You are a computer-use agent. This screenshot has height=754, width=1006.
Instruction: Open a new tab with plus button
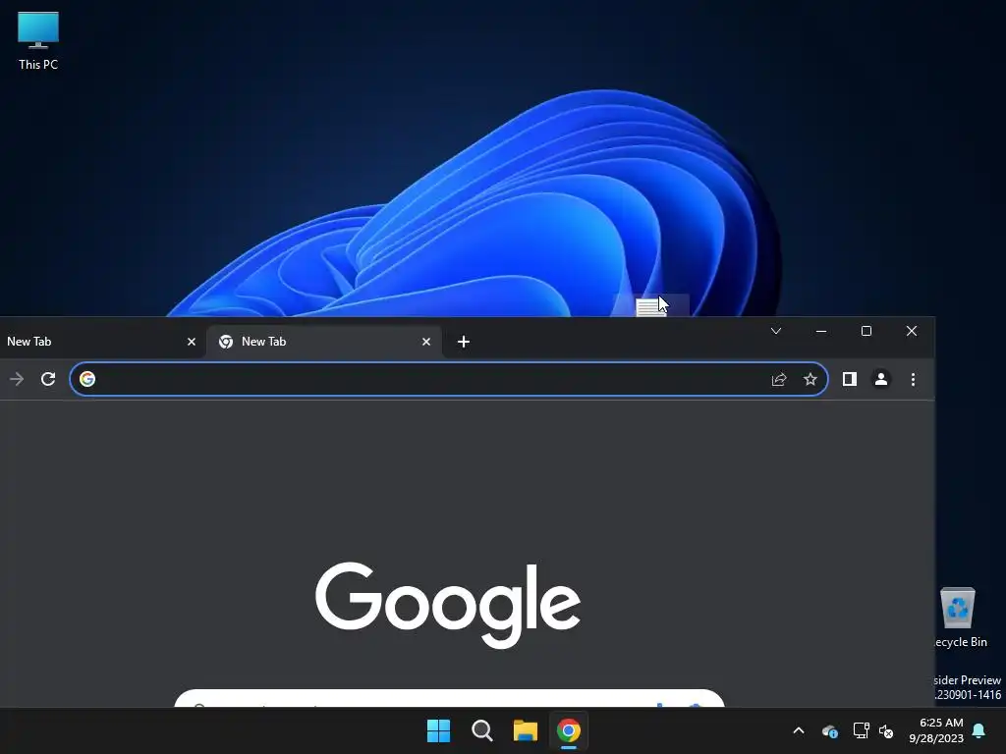pyautogui.click(x=464, y=342)
